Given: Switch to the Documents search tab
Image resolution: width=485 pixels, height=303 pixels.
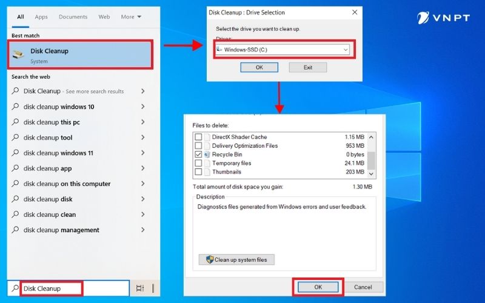Looking at the screenshot, I should tap(73, 17).
